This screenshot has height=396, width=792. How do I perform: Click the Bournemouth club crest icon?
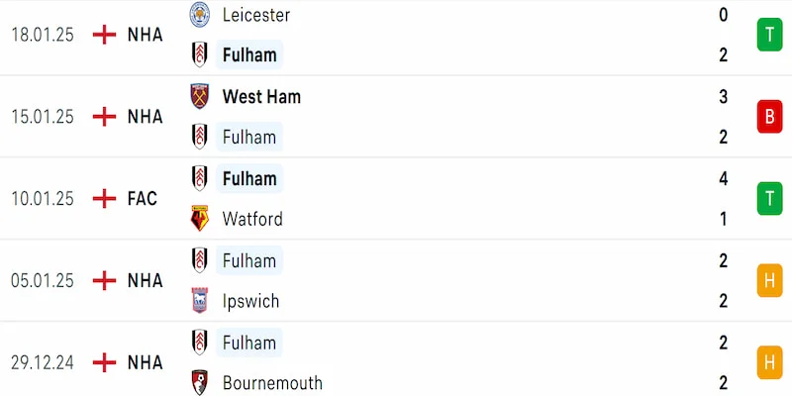[x=199, y=382]
